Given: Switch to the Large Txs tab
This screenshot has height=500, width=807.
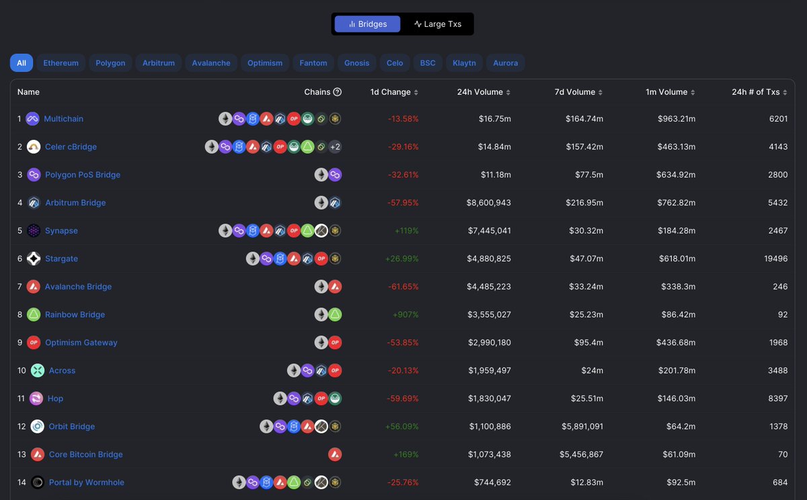Looking at the screenshot, I should (x=438, y=24).
